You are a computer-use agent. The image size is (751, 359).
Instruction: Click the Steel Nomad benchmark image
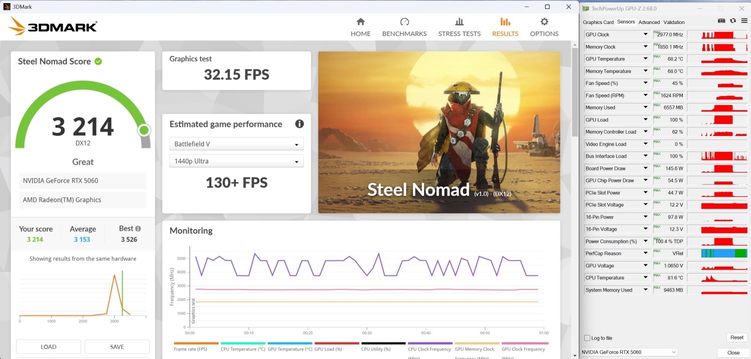(x=439, y=132)
